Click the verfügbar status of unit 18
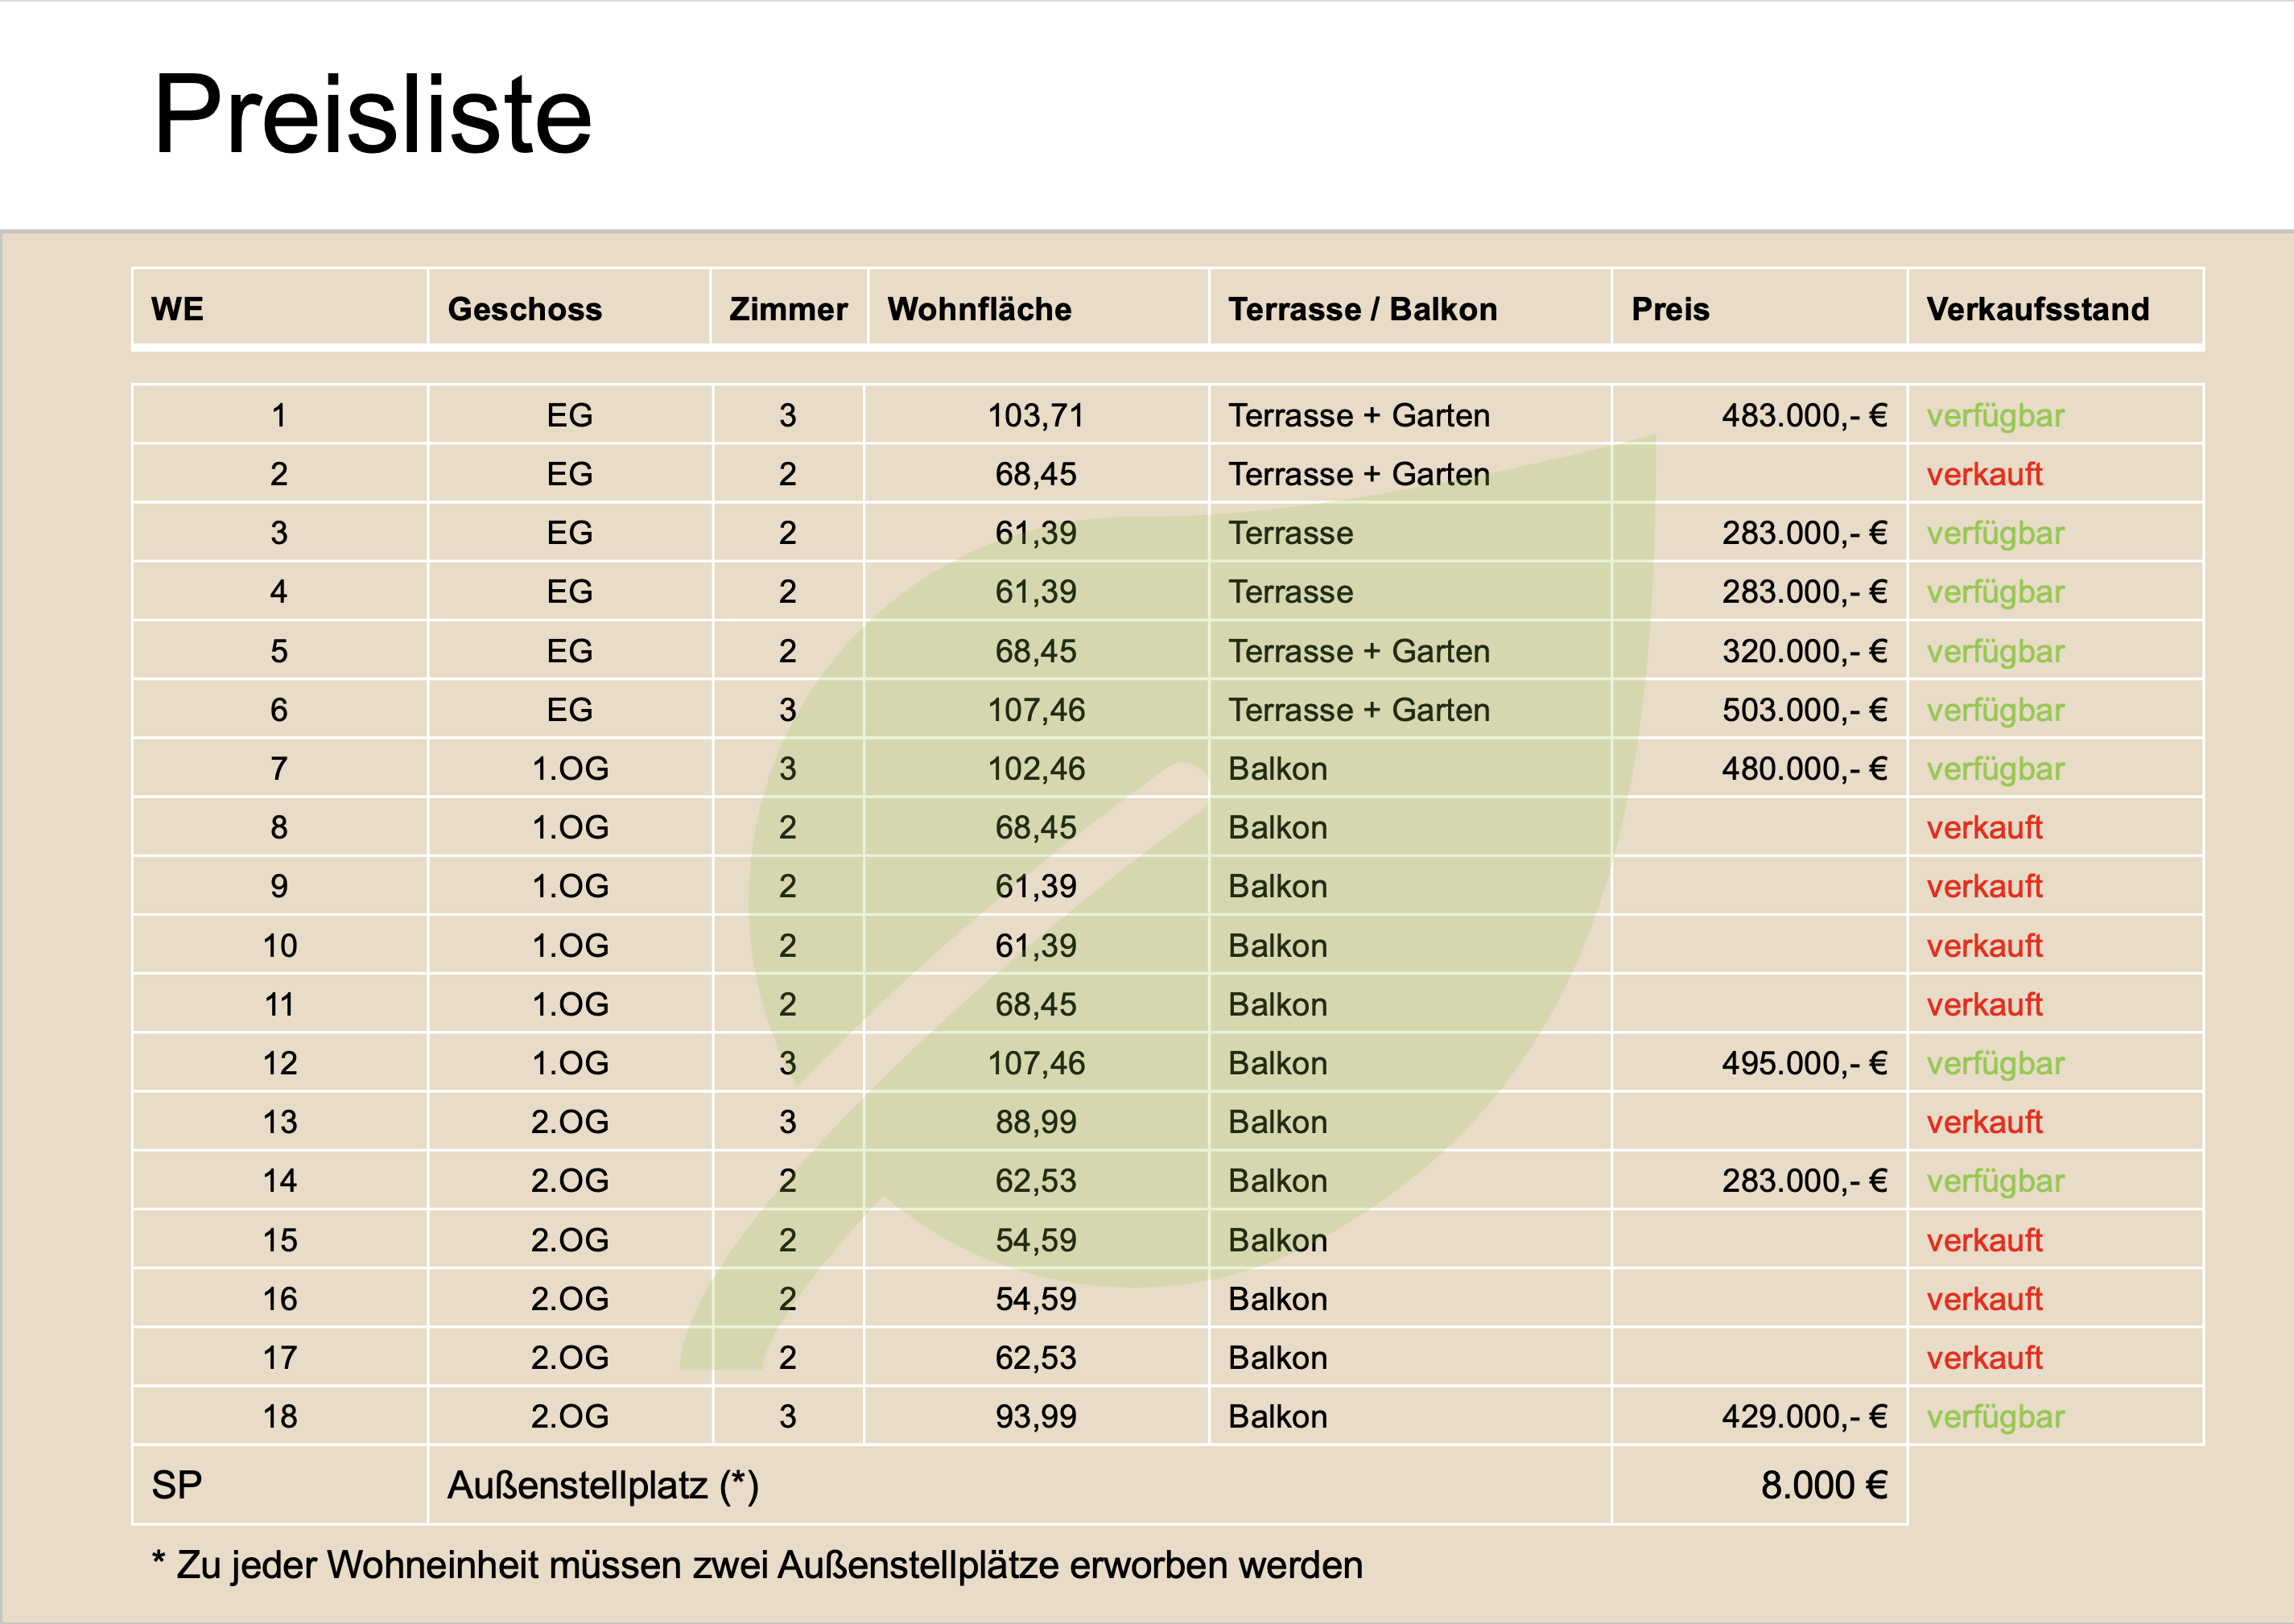 coord(1995,1416)
